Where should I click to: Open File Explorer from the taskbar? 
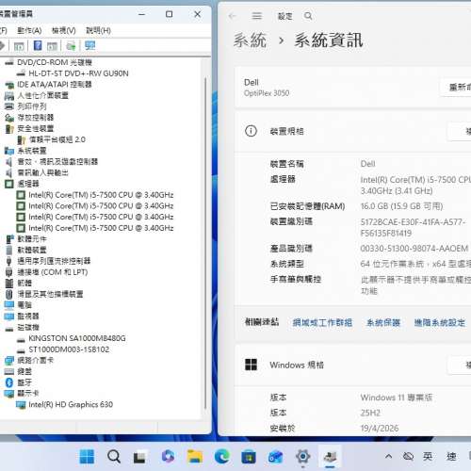click(195, 456)
